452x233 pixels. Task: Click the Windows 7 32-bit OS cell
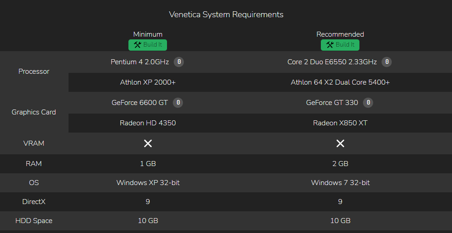pyautogui.click(x=340, y=183)
